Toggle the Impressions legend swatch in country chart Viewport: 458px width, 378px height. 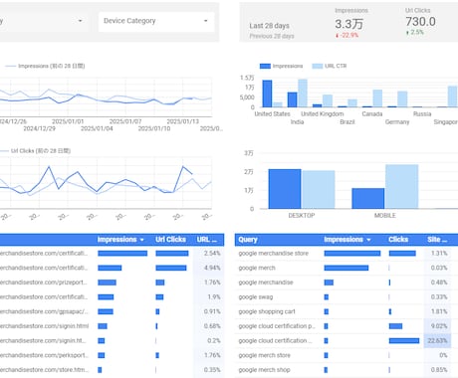pyautogui.click(x=265, y=66)
